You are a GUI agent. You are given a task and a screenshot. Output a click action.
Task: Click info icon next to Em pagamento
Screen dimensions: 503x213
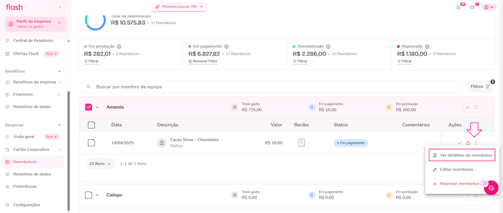click(x=226, y=46)
